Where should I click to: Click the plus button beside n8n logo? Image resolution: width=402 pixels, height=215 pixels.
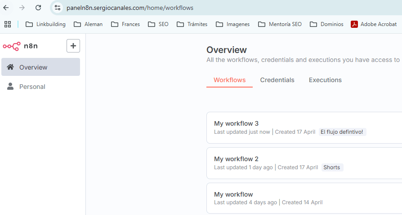pos(73,46)
